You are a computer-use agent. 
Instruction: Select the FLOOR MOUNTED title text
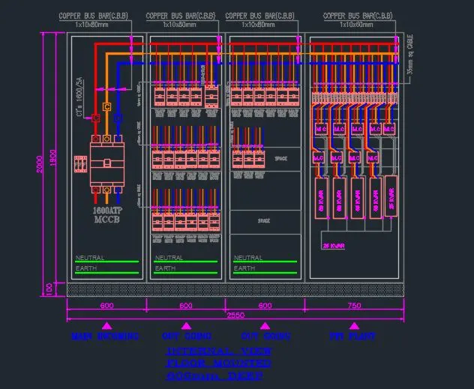(x=218, y=364)
